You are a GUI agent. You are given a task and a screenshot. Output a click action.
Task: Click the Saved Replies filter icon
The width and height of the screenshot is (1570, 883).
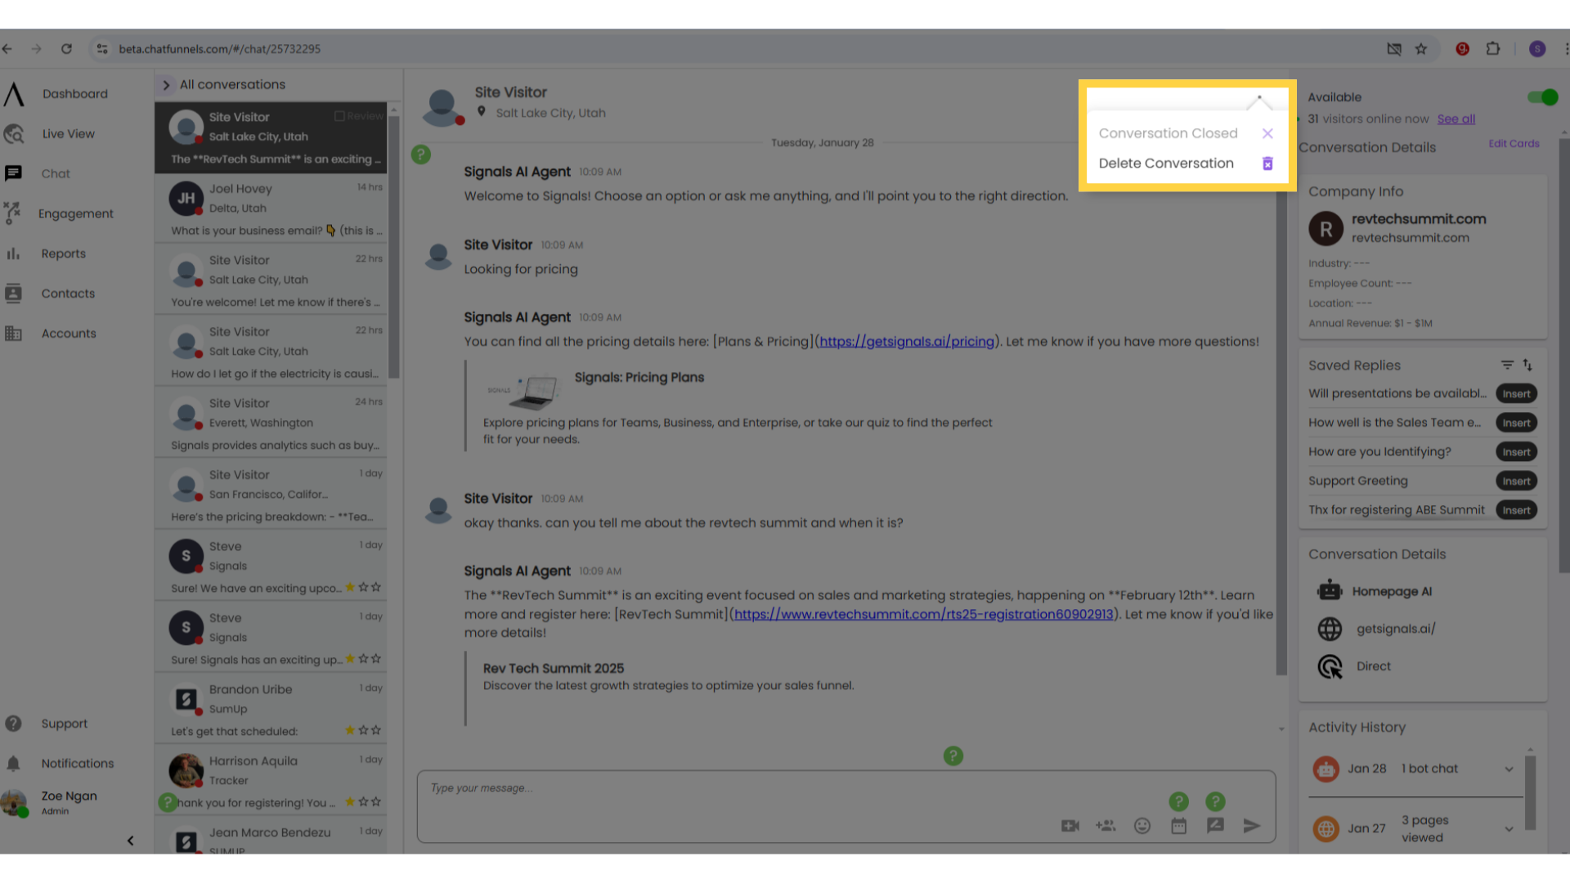click(1507, 365)
